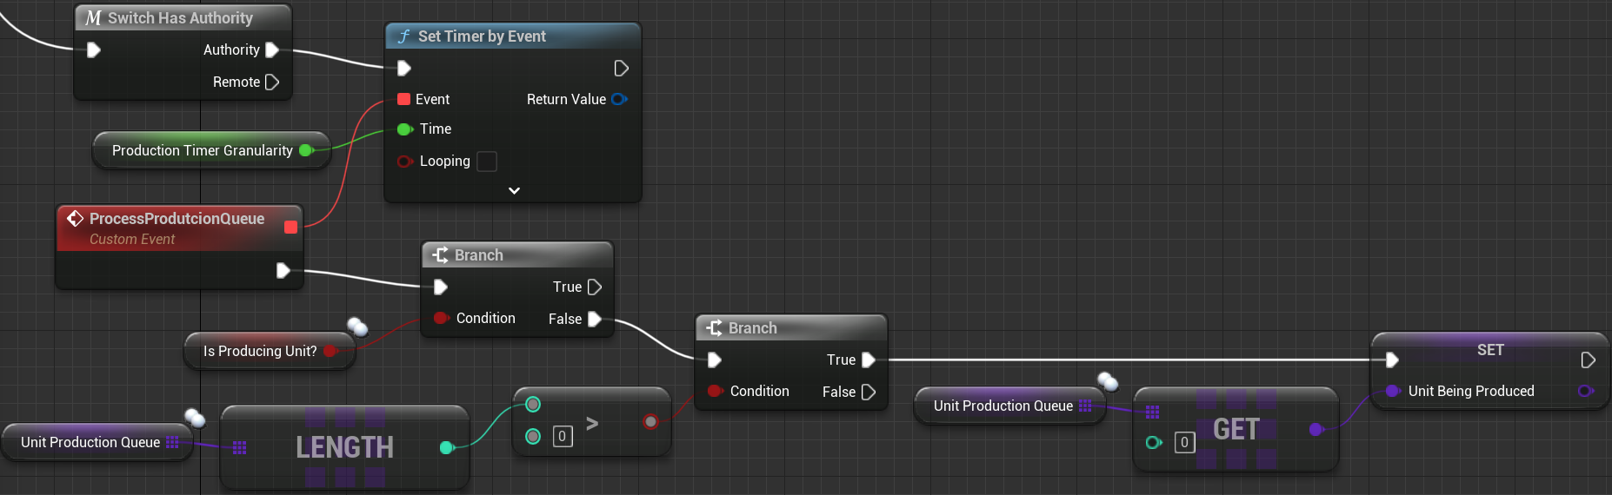Click the first Branch node's icon
1612x495 pixels.
(440, 255)
